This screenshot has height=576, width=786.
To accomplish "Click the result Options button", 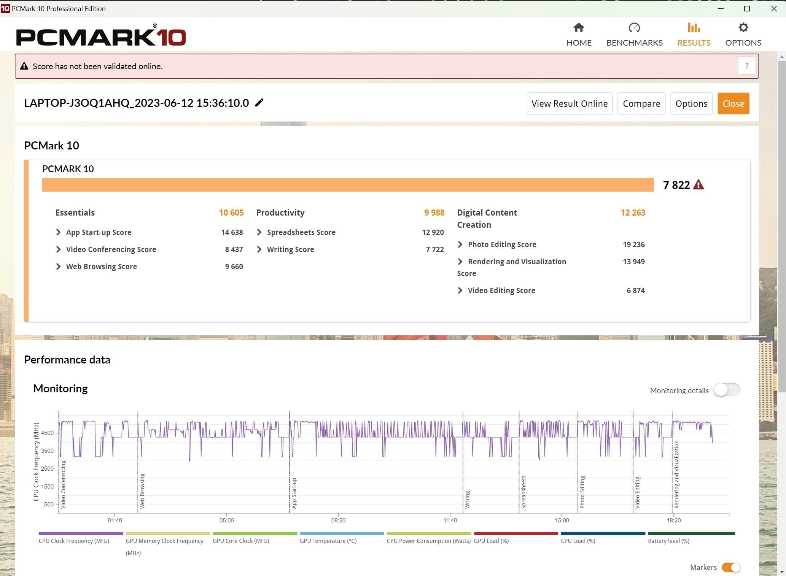I will (x=691, y=103).
